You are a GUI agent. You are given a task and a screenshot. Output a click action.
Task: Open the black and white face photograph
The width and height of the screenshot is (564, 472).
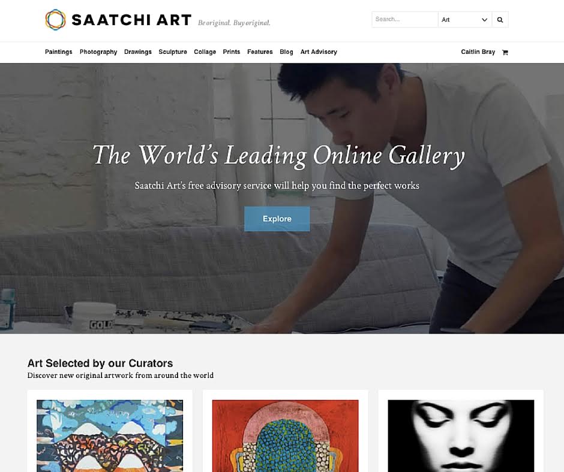461,435
